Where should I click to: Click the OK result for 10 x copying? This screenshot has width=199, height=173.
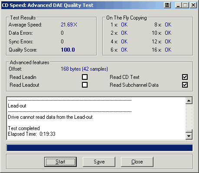click(x=168, y=33)
